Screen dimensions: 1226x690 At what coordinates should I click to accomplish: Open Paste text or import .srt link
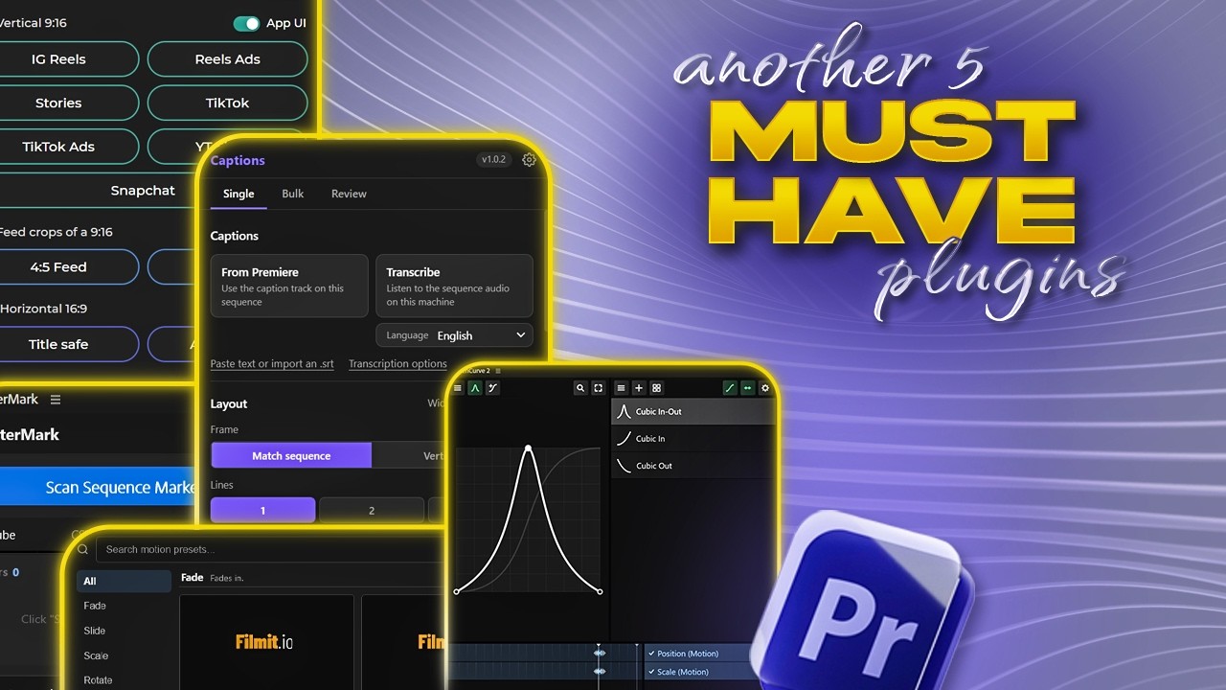(x=272, y=364)
